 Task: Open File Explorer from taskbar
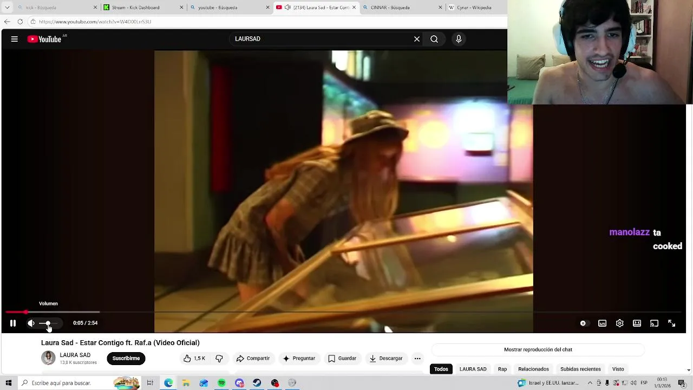pos(186,383)
